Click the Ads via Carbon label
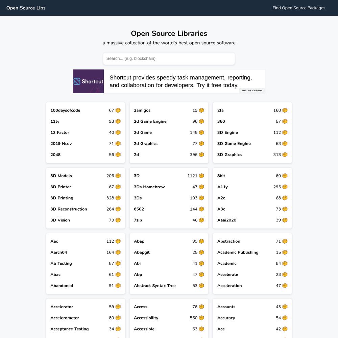The width and height of the screenshot is (338, 338). pyautogui.click(x=252, y=91)
